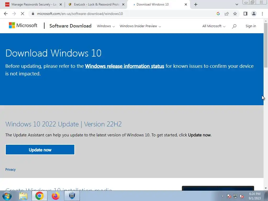Viewport: 268px width, 201px height.
Task: Show hidden tray icons arrow
Action: (222, 196)
